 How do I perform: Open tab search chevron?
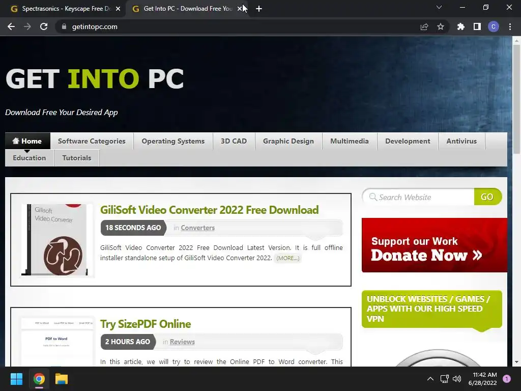coord(439,7)
